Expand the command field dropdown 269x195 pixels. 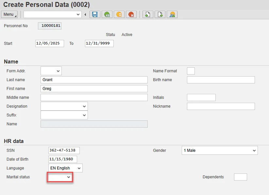tap(78, 14)
